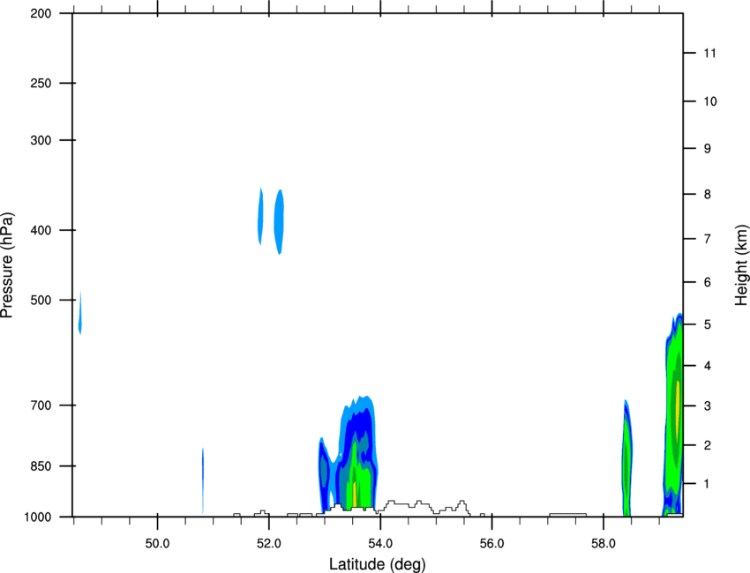The width and height of the screenshot is (750, 573).
Task: Click the 50.0 latitude tick label
Action: point(157,544)
